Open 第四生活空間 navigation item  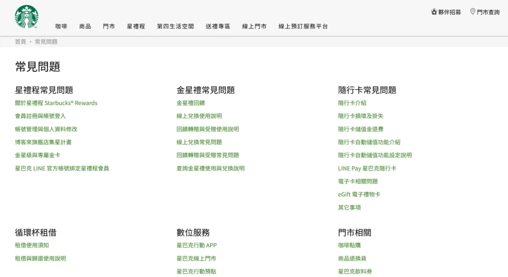(x=175, y=26)
